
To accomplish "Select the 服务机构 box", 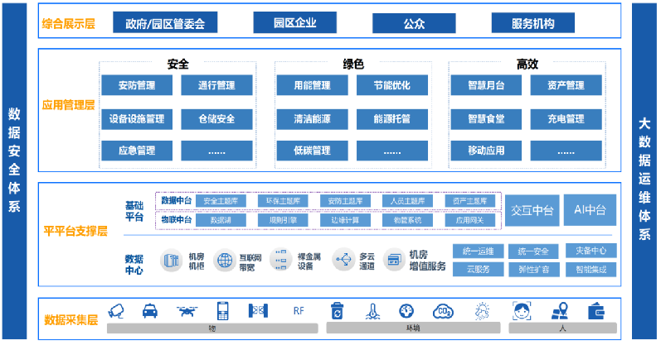I will click(x=545, y=24).
